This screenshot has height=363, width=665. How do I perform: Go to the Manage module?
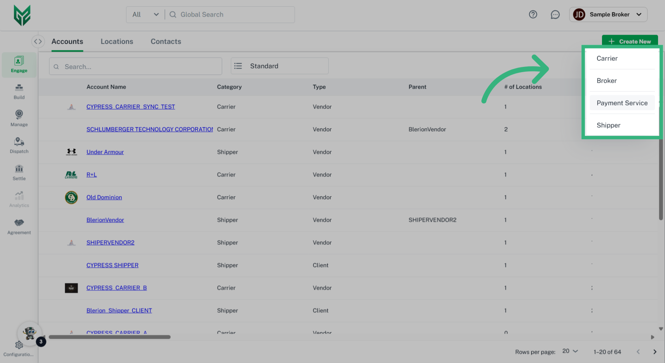tap(19, 118)
